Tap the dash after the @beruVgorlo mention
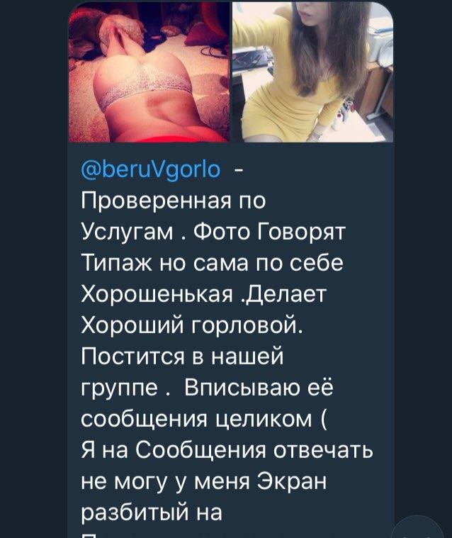This screenshot has width=452, height=538. tap(238, 169)
